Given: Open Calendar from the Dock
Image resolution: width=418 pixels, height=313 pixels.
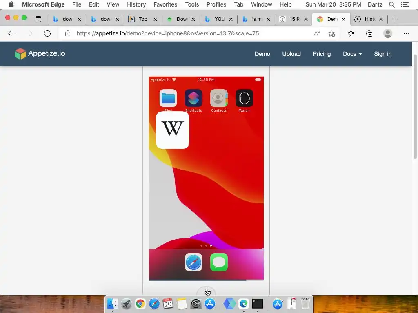Looking at the screenshot, I should click(168, 303).
